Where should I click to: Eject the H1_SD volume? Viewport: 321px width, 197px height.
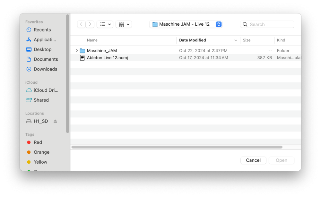tap(55, 121)
